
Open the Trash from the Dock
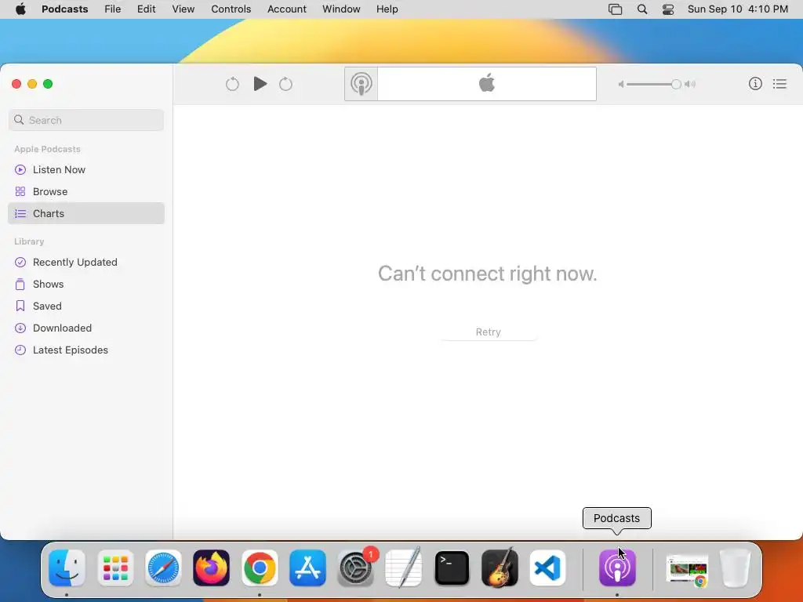pyautogui.click(x=735, y=568)
